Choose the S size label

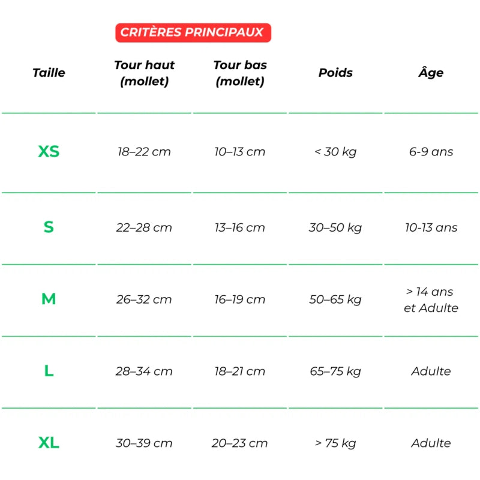(49, 227)
